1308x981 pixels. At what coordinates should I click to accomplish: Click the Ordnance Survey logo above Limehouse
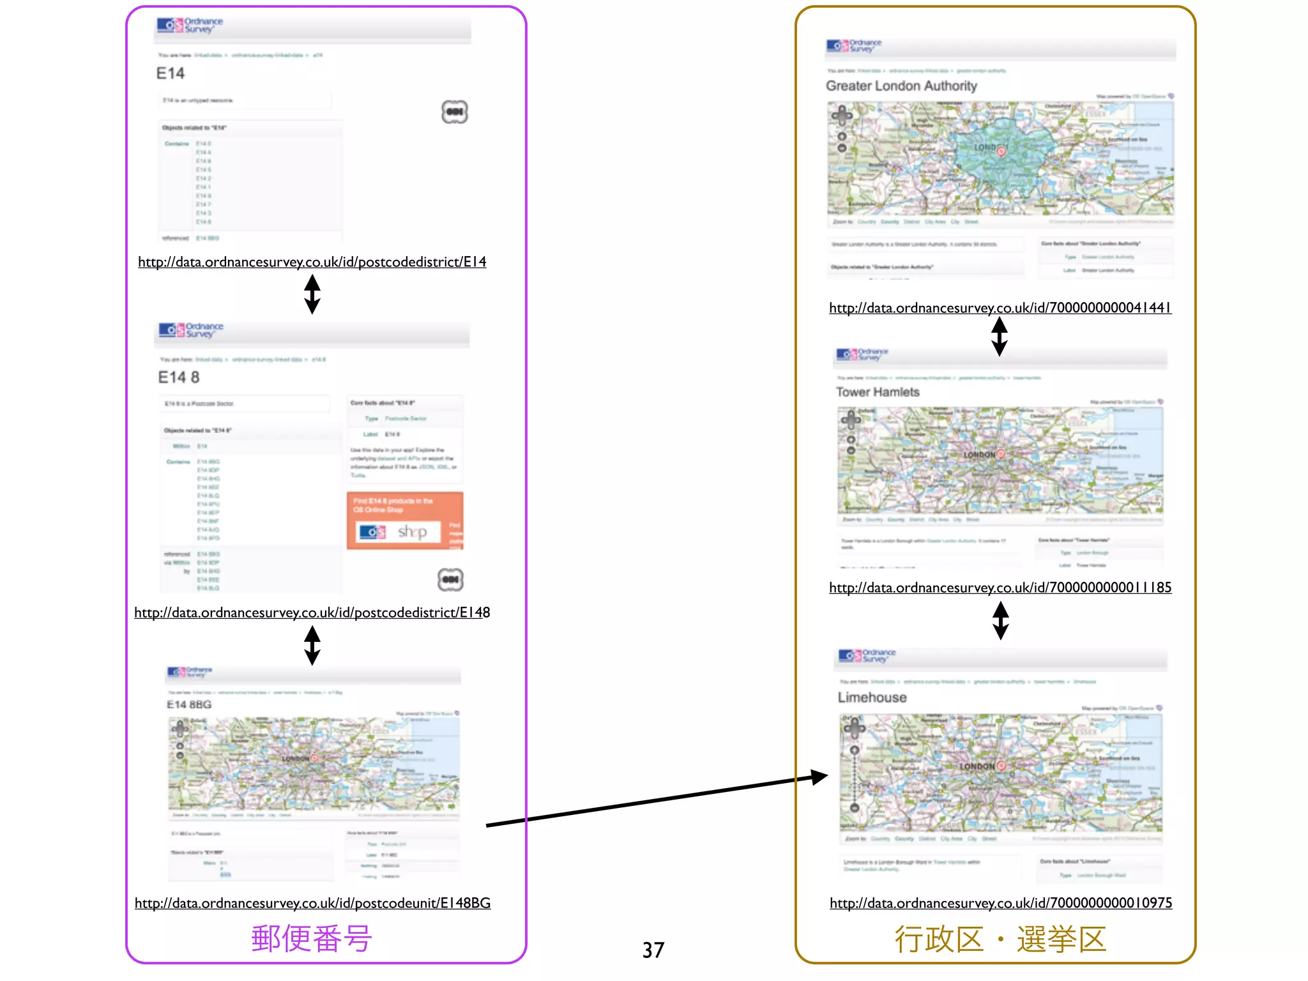(x=867, y=655)
